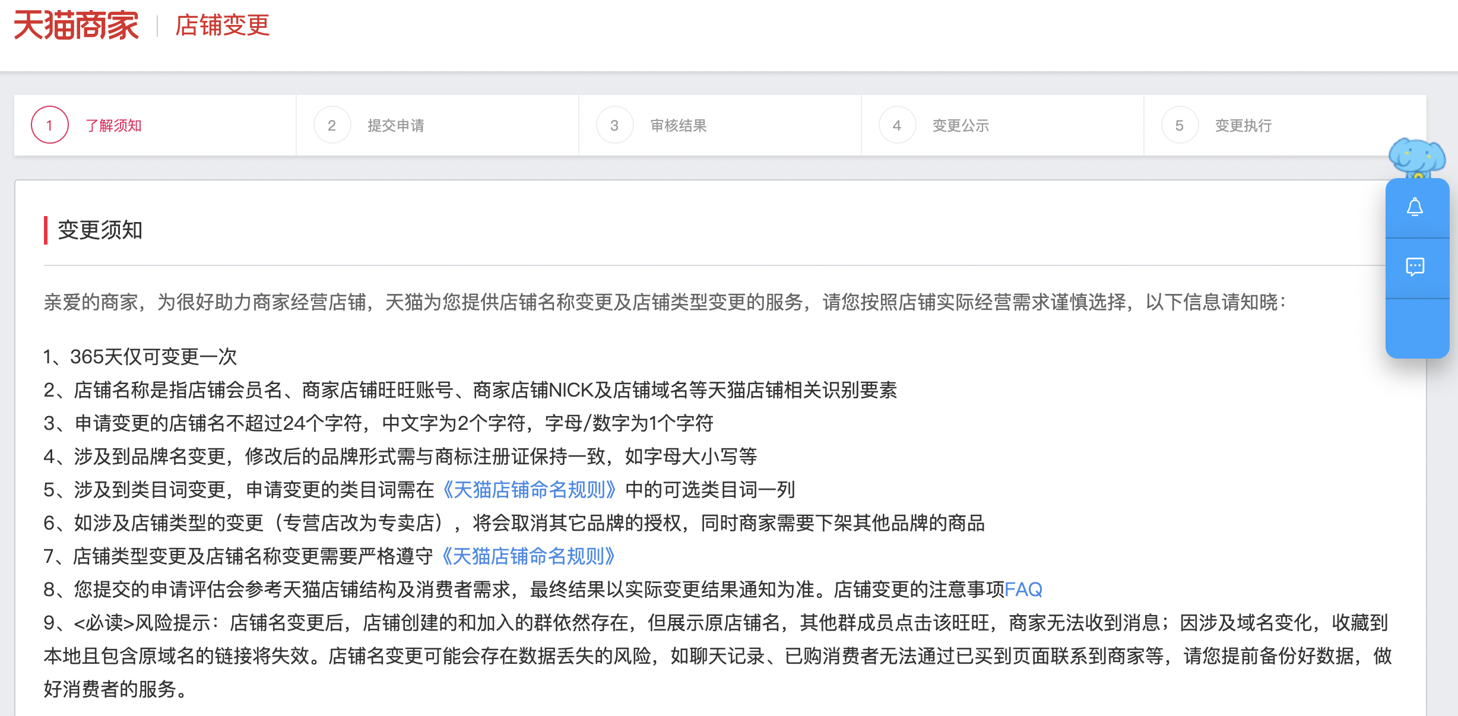
Task: Open the FAQ link in item 8
Action: tap(1023, 590)
